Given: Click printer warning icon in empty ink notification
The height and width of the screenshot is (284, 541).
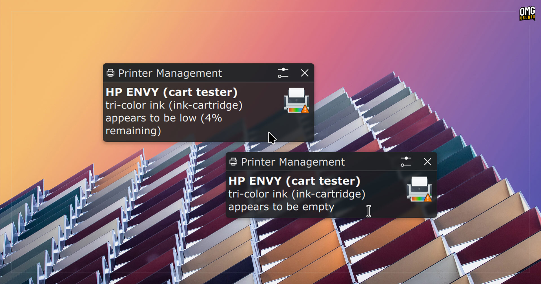Looking at the screenshot, I should (419, 189).
